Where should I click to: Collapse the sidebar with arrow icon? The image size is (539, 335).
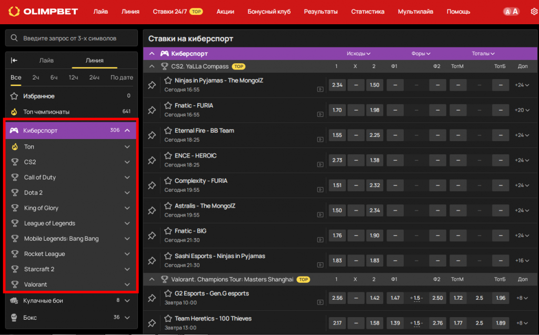(14, 61)
